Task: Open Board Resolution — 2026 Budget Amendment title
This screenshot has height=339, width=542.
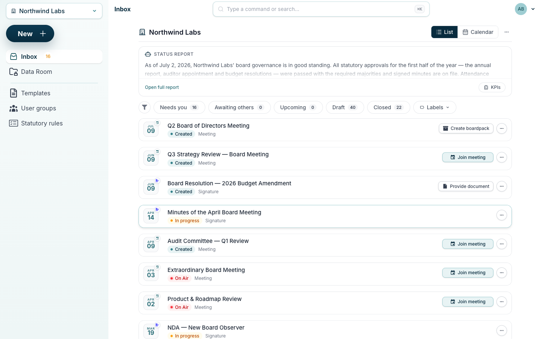Action: [x=229, y=183]
